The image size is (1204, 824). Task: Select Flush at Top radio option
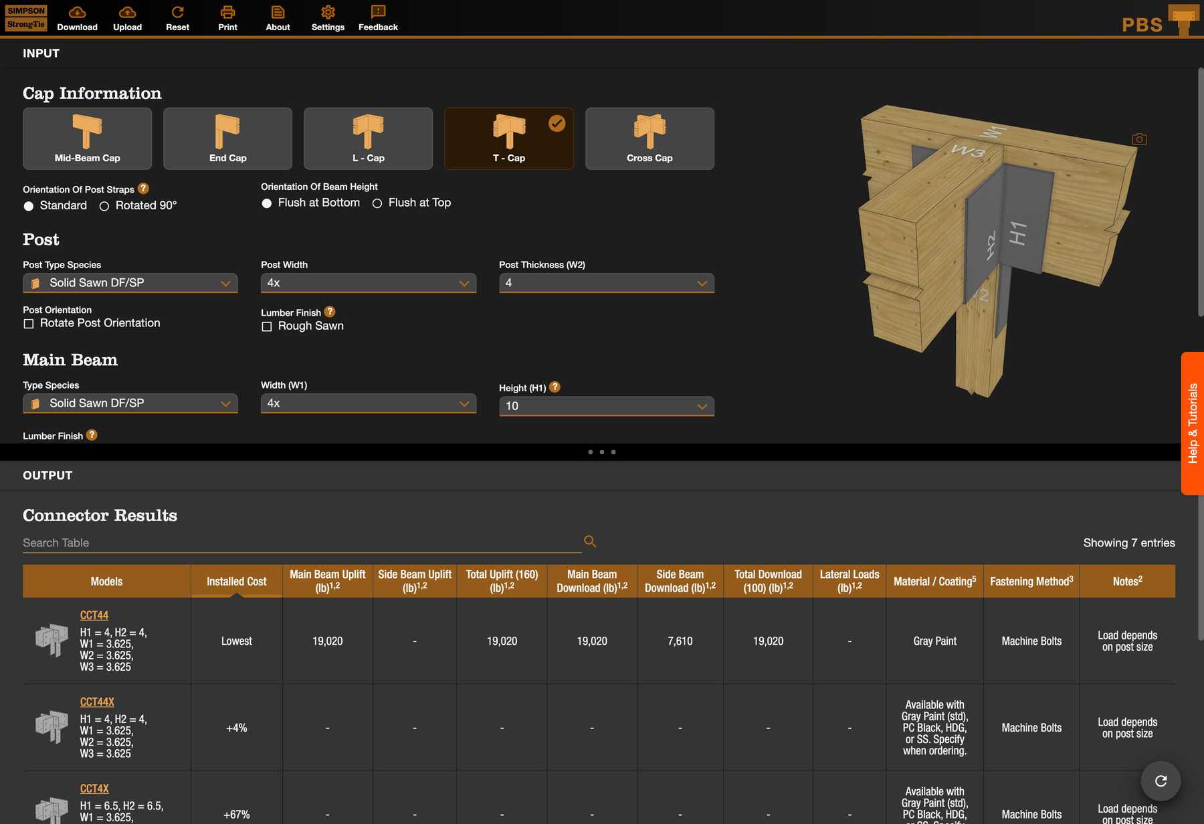(x=377, y=203)
